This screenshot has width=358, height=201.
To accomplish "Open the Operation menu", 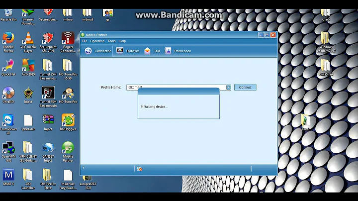I will click(x=97, y=41).
